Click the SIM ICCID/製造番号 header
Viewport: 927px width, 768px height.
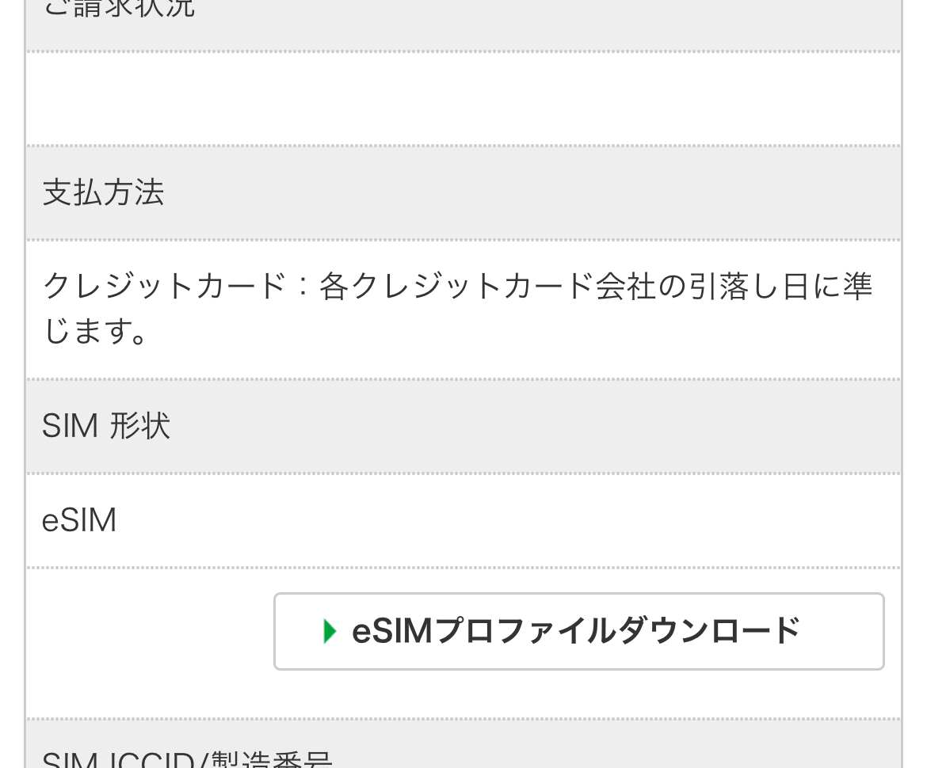coord(187,760)
